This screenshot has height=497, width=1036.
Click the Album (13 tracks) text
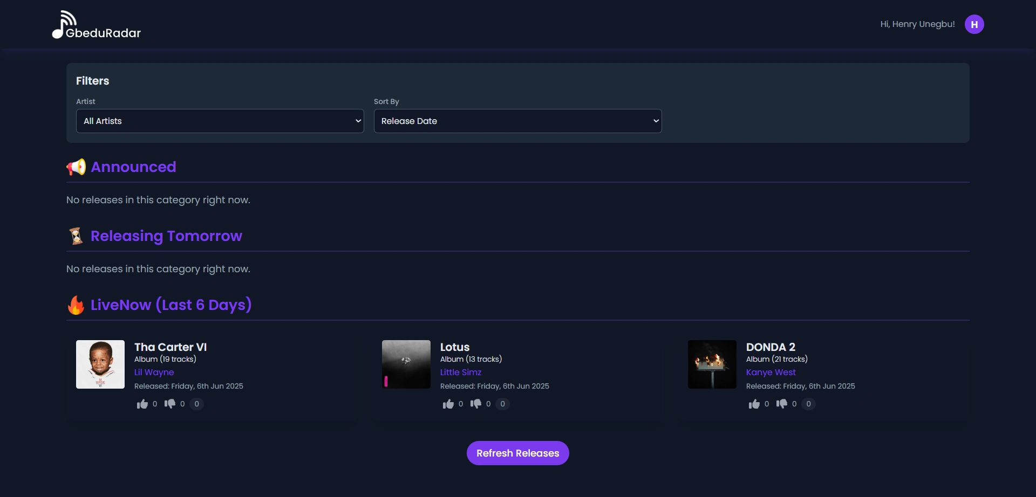point(471,360)
